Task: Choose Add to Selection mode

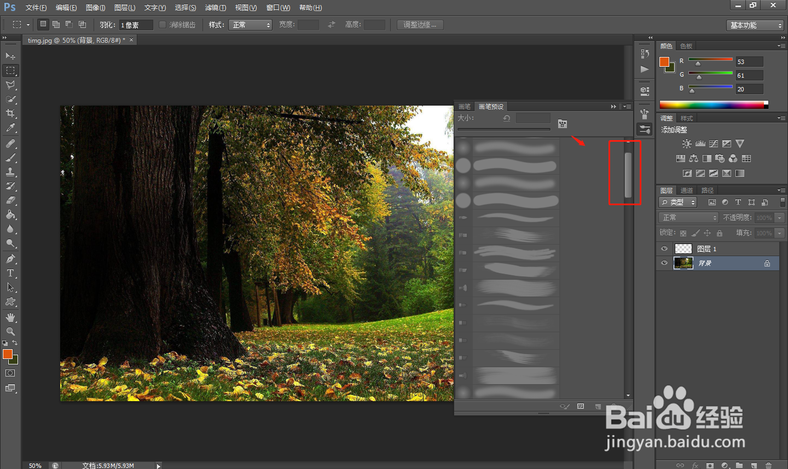Action: (56, 25)
